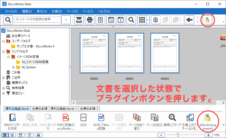Click the black back arrow icon
Screen dimensions: 226x138
click(x=189, y=20)
